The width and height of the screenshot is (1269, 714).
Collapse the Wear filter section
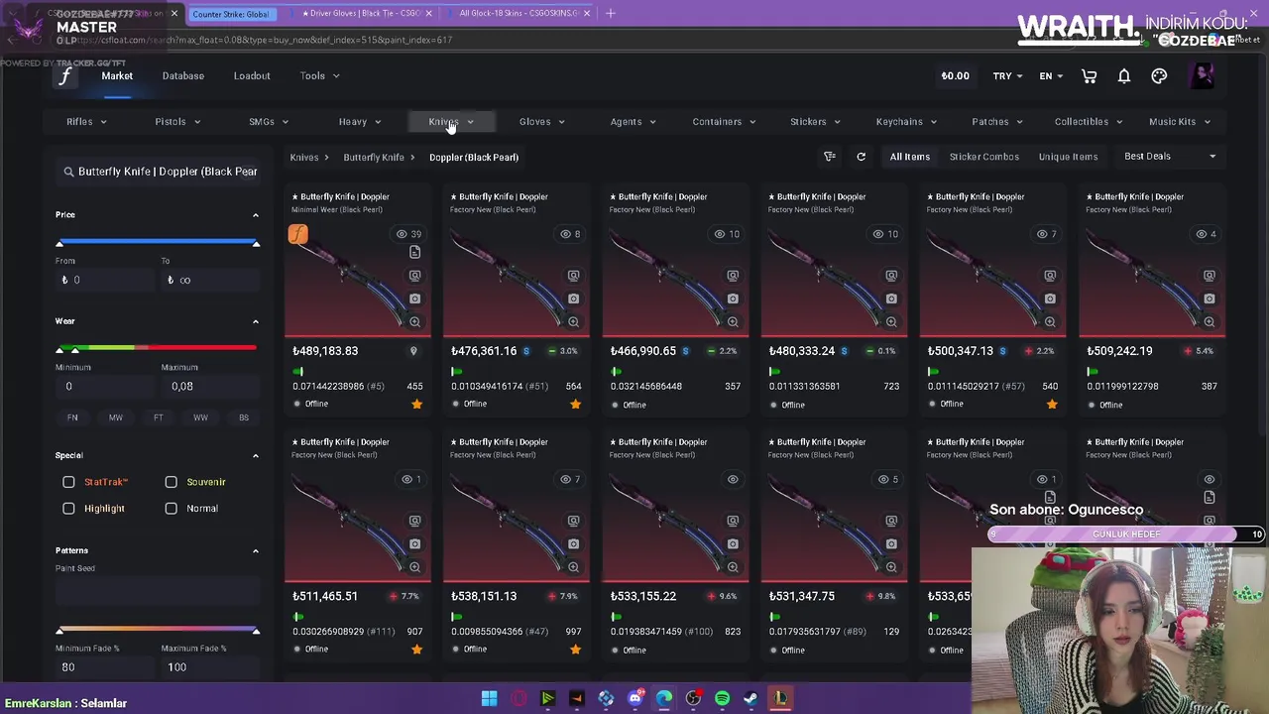point(256,321)
